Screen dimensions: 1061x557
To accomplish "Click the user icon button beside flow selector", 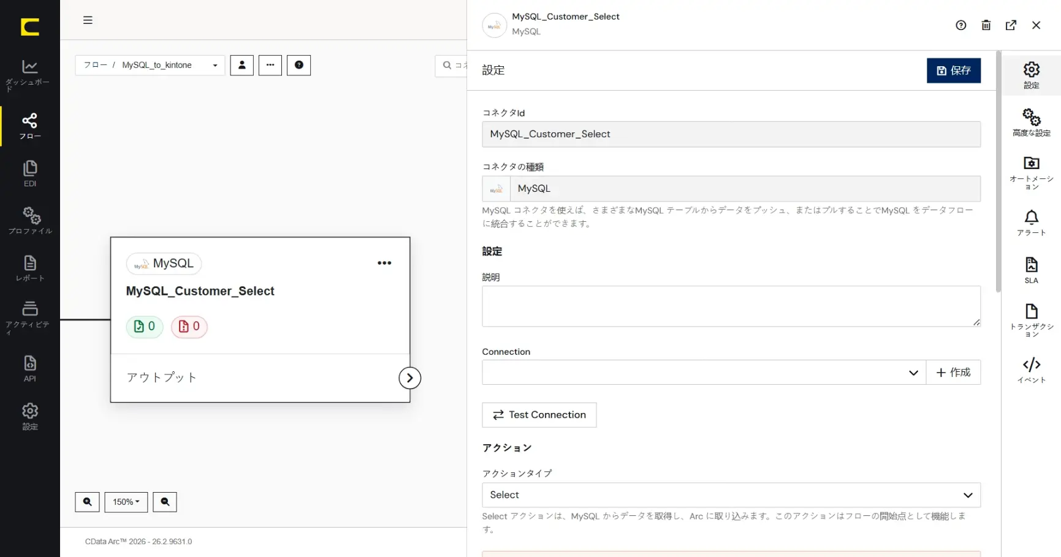I will pyautogui.click(x=242, y=65).
